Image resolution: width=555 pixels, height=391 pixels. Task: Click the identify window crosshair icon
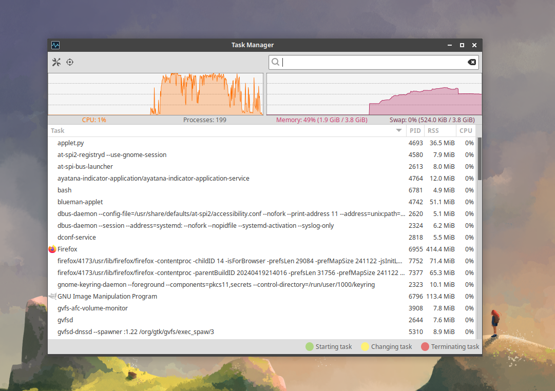[x=70, y=62]
